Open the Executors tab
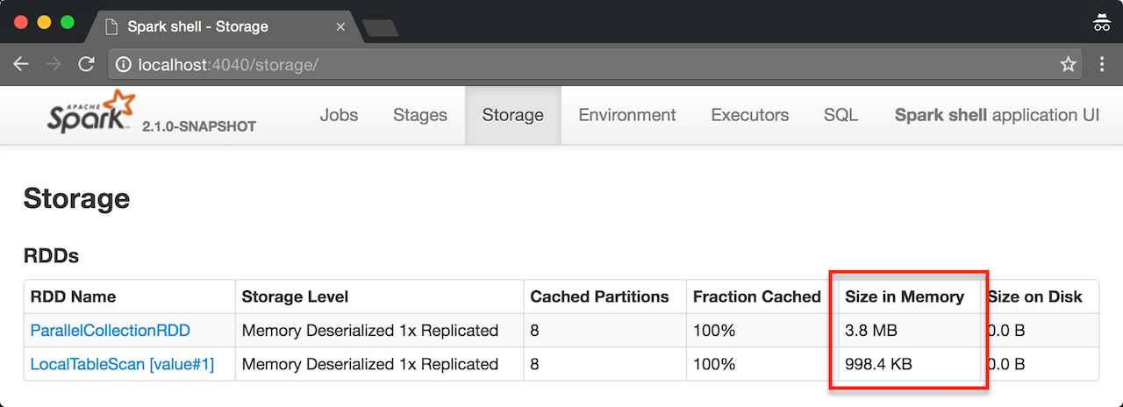Image resolution: width=1123 pixels, height=407 pixels. 749,115
